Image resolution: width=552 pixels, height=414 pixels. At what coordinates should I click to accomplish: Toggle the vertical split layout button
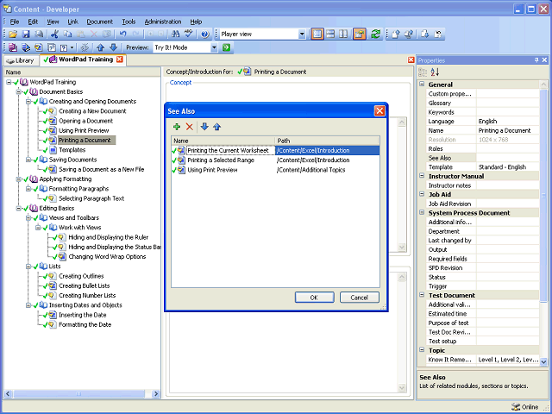pyautogui.click(x=343, y=34)
